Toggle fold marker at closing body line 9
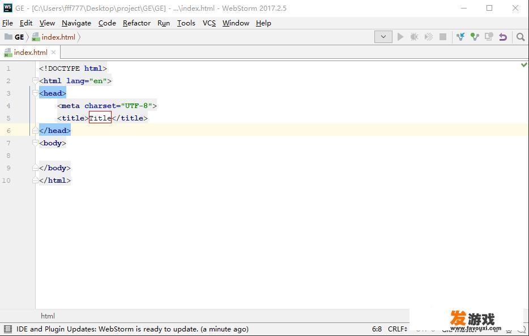Image resolution: width=529 pixels, height=336 pixels. tap(35, 168)
